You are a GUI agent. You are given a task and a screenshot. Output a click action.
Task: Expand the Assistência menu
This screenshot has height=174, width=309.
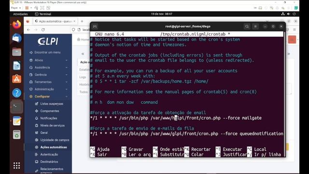coord(48,68)
